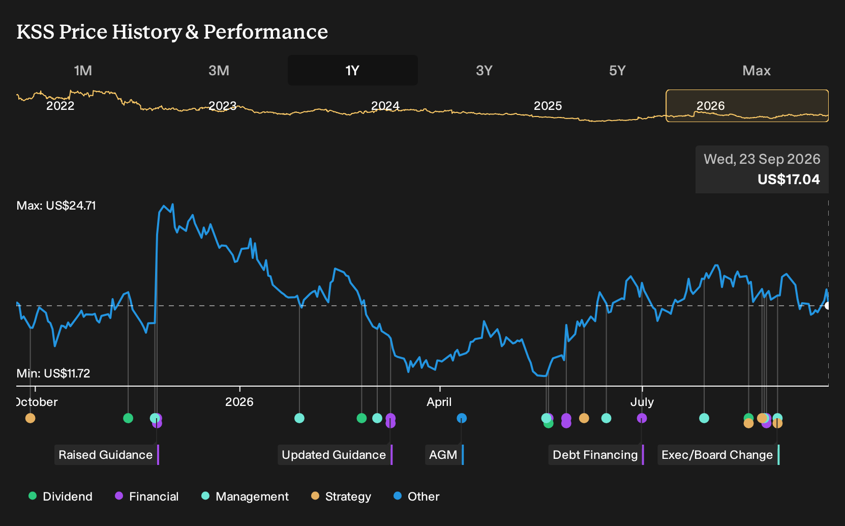
Task: Click first teal Management marker after July label
Action: coord(704,418)
